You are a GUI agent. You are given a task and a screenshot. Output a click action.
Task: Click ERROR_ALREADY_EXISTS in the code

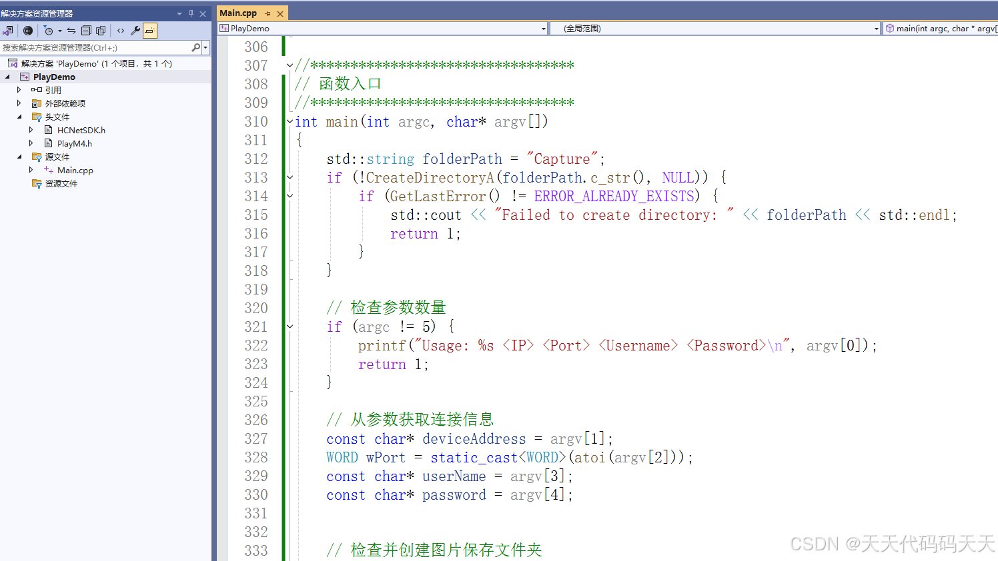[x=614, y=196]
